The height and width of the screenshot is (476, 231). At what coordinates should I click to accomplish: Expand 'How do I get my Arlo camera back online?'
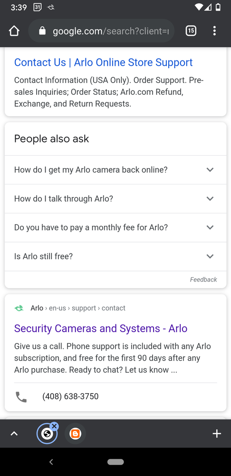click(x=115, y=170)
